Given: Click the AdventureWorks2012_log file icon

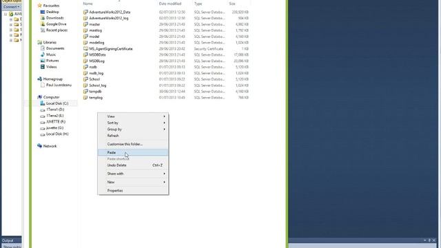Looking at the screenshot, I should click(x=85, y=19).
